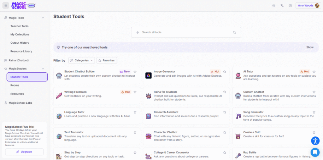Click the microphone icon in search bar
This screenshot has width=323, height=160.
[138, 32]
